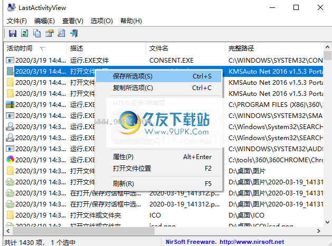Select the C:\PROGRAM FILES (X86)\360 path cell

tap(276, 105)
